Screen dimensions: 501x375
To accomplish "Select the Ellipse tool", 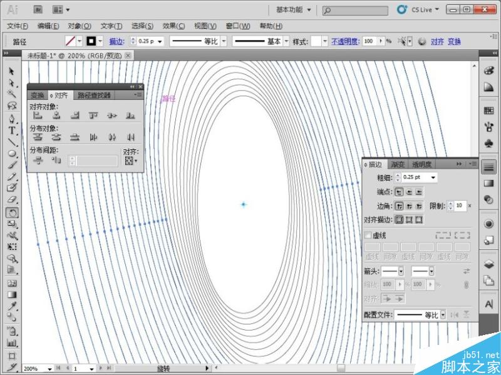I will click(11, 154).
